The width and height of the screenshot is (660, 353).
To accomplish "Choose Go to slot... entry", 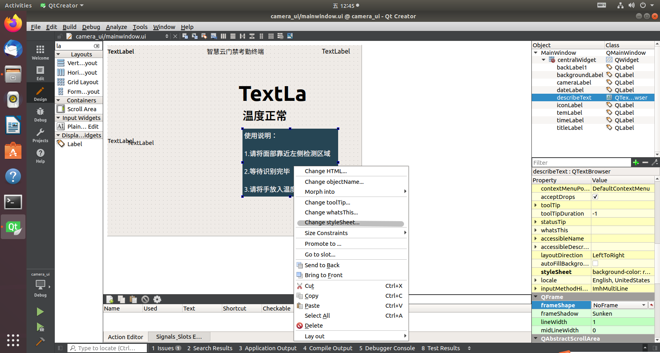I will [351, 255].
